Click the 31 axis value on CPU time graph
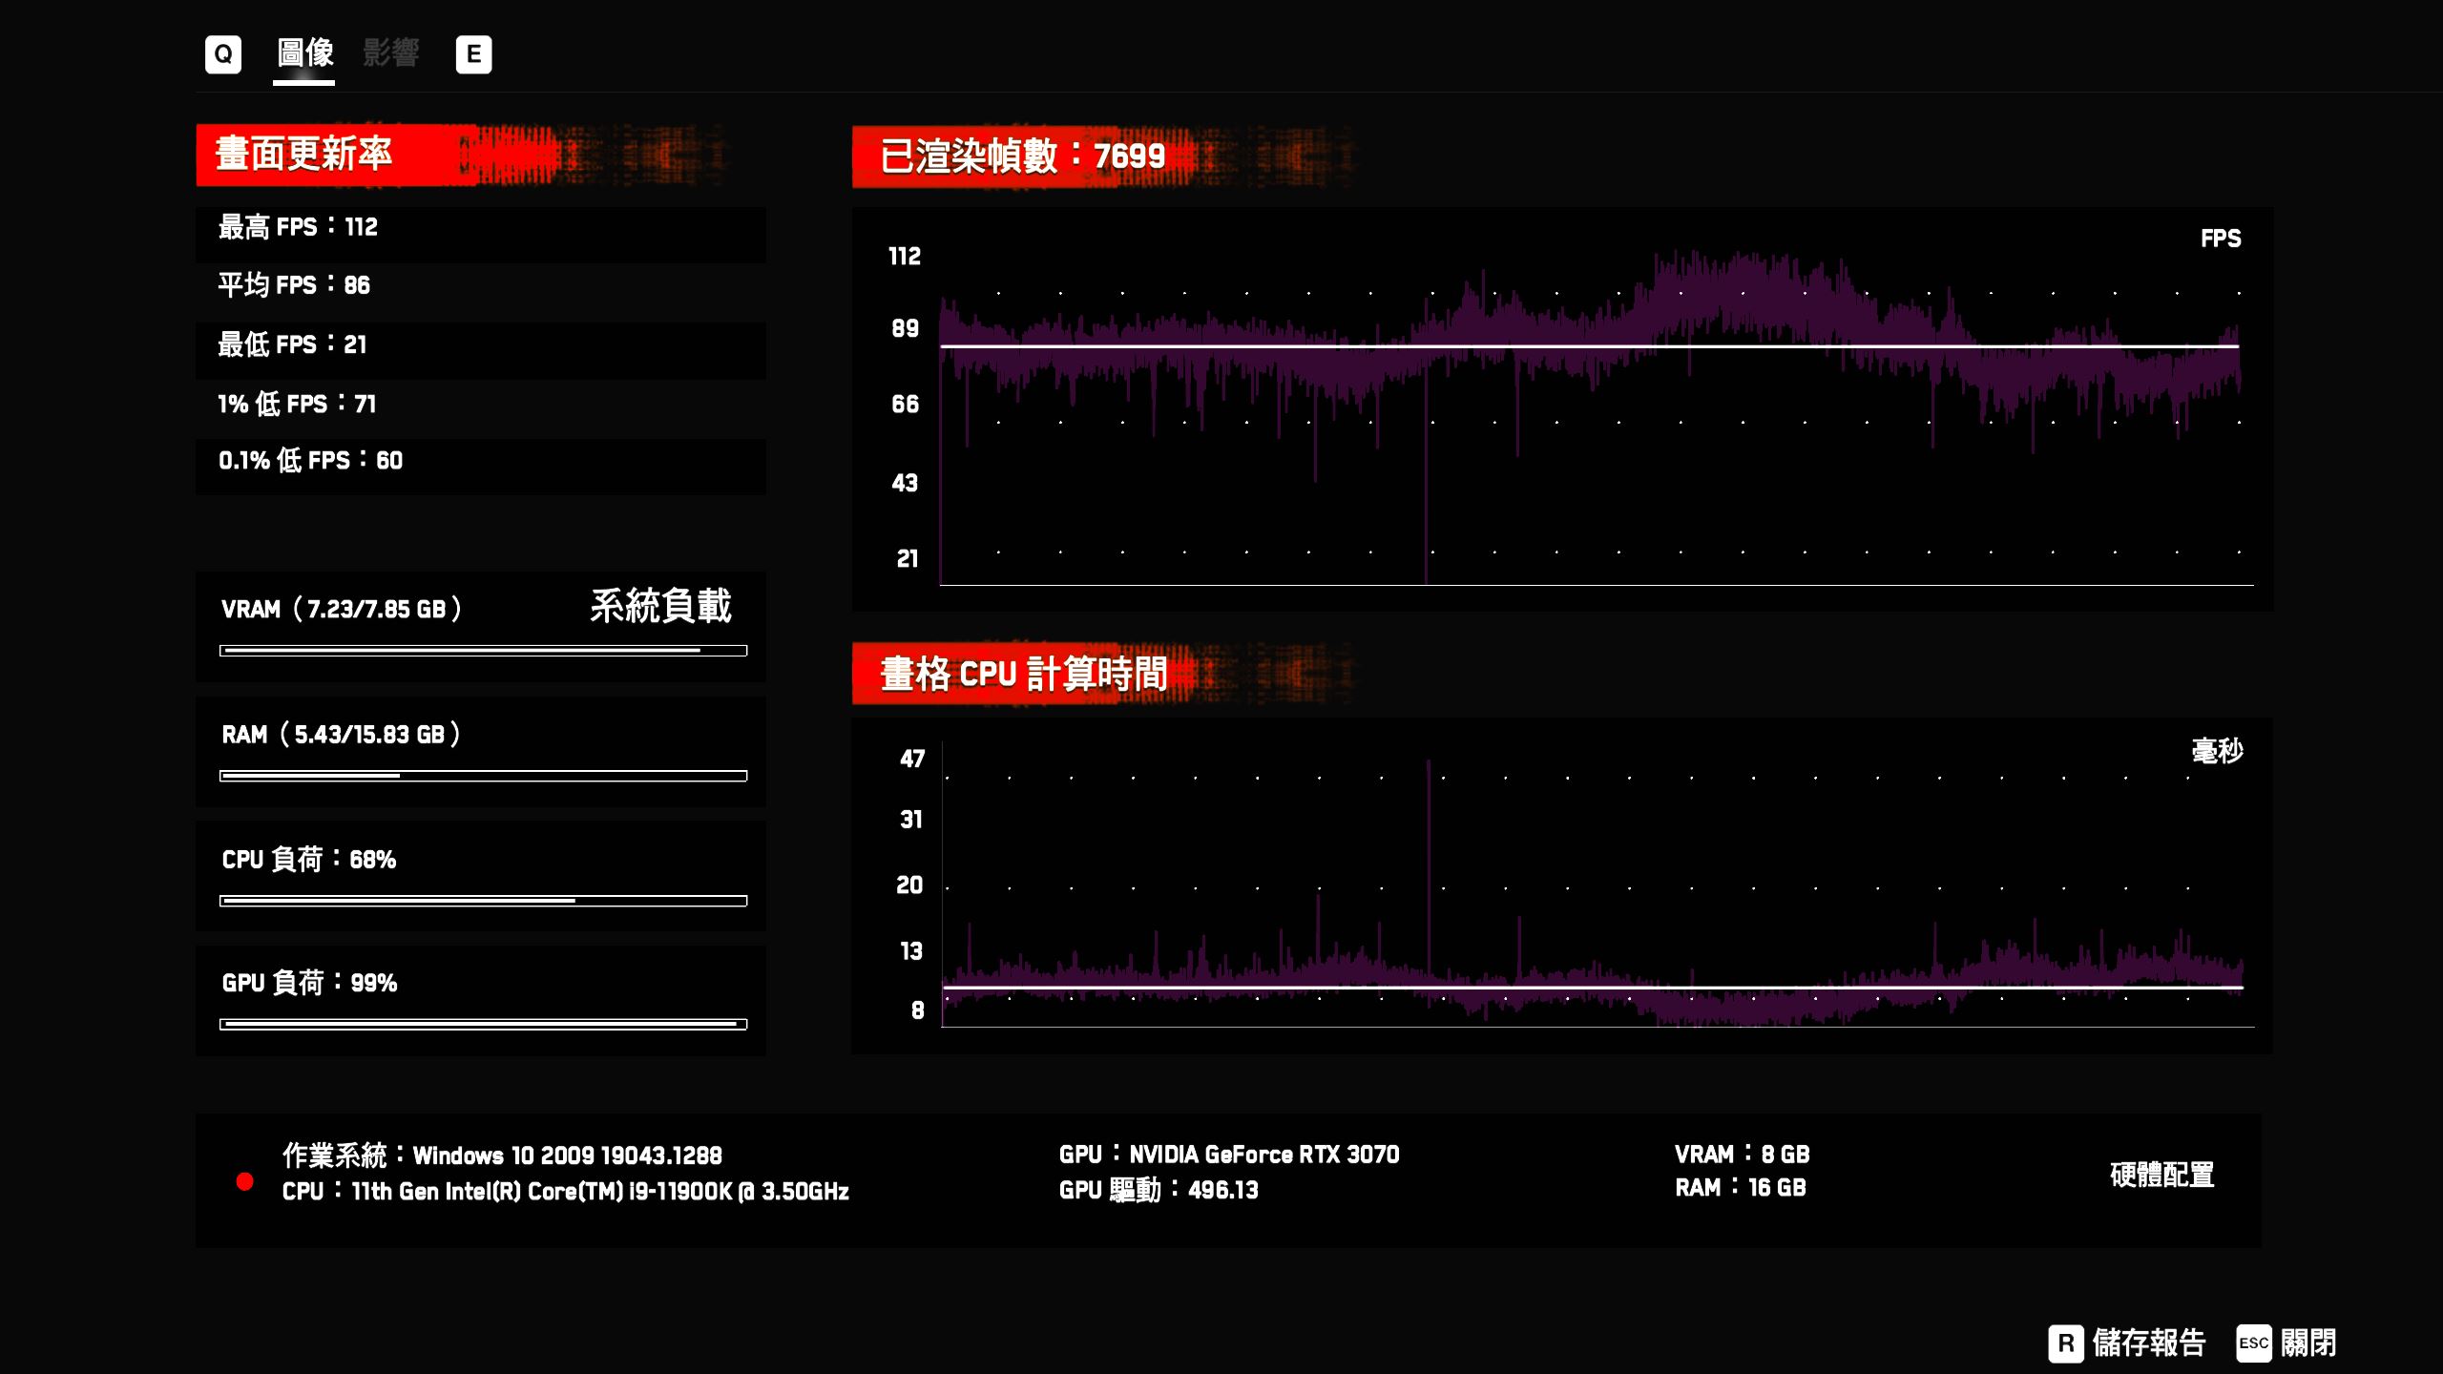 (911, 820)
